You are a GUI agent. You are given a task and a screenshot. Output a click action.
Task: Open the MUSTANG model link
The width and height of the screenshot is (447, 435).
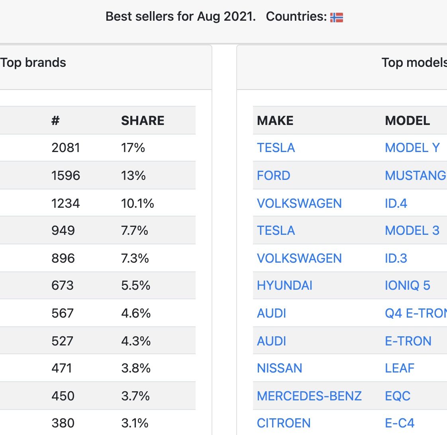416,176
